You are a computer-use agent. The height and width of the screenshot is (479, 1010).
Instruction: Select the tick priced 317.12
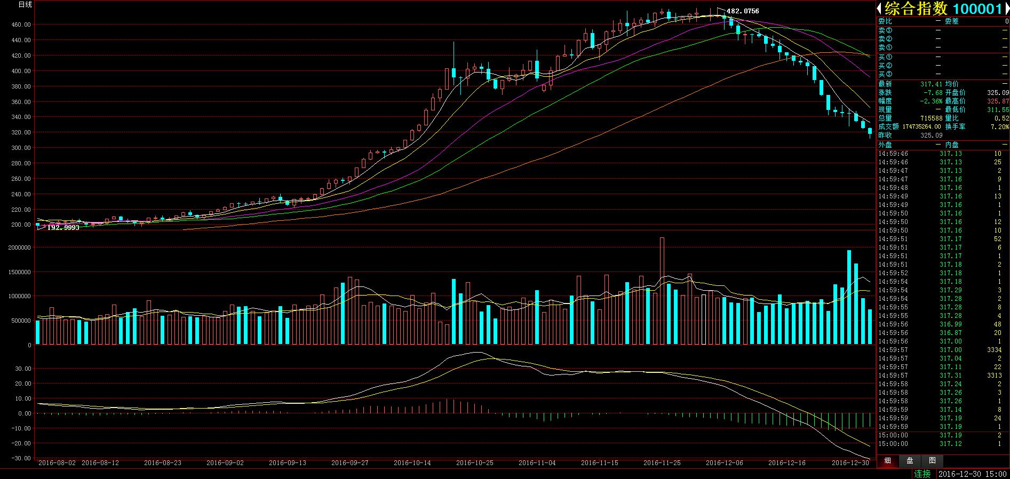943,444
